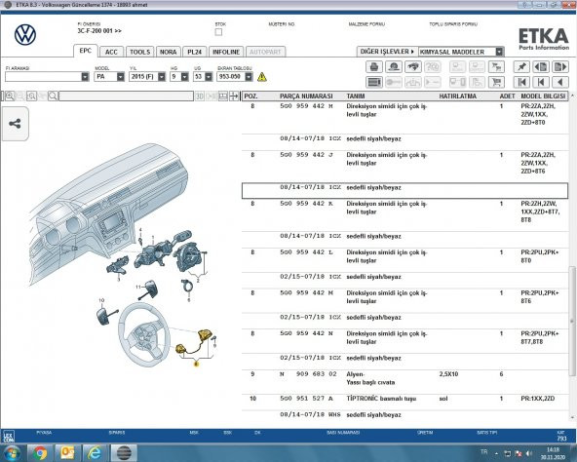Click the parts list vertical scrollbar
577x462 pixels.
point(572,257)
